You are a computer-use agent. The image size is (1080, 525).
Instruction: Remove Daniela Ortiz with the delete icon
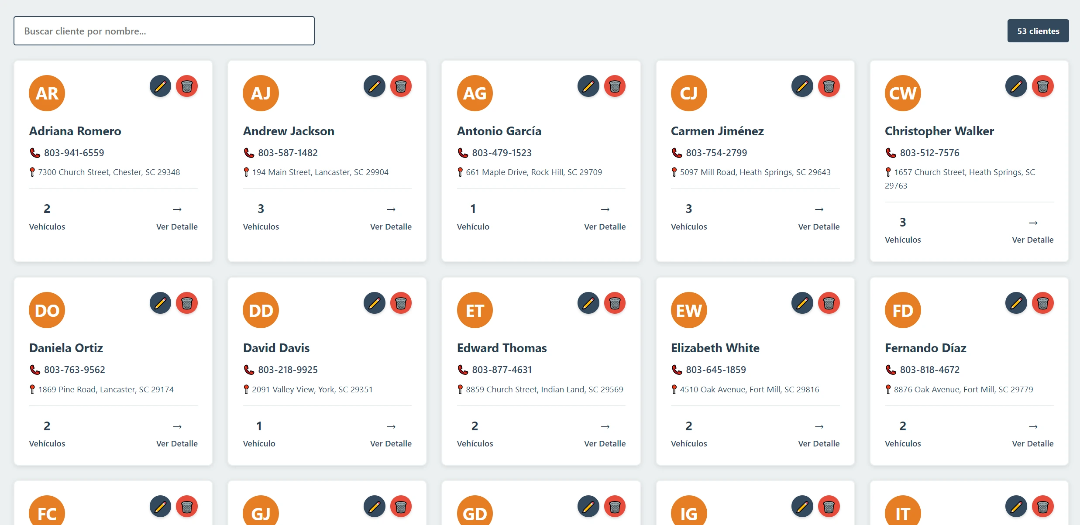[x=187, y=303]
